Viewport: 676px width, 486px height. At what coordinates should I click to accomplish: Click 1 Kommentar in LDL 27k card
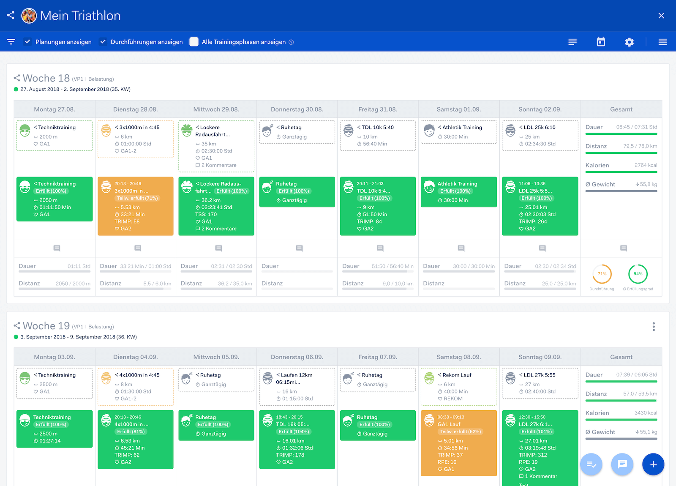[538, 476]
